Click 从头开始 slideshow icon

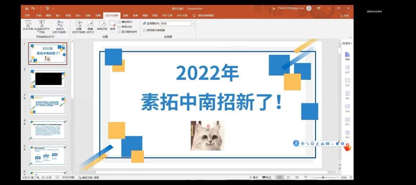(x=28, y=24)
